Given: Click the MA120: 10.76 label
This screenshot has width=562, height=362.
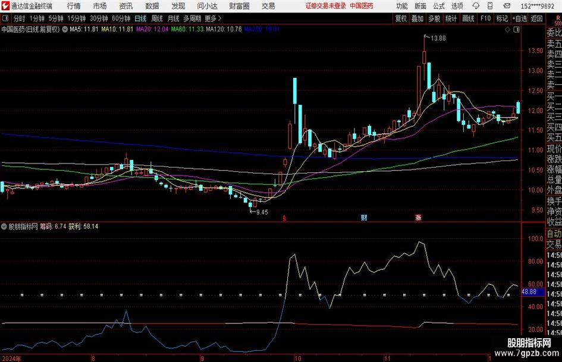Looking at the screenshot, I should 224,29.
